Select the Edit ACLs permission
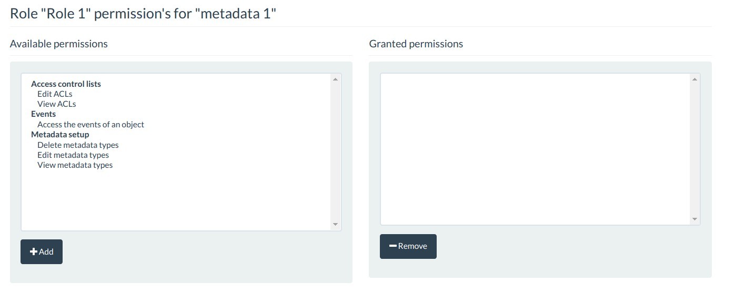 (55, 94)
